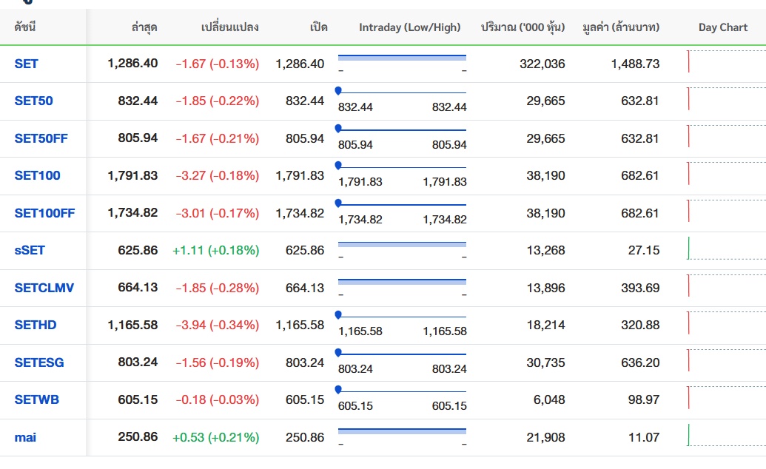Screen dimensions: 766x469
Task: Open the SET index link
Action: click(26, 64)
